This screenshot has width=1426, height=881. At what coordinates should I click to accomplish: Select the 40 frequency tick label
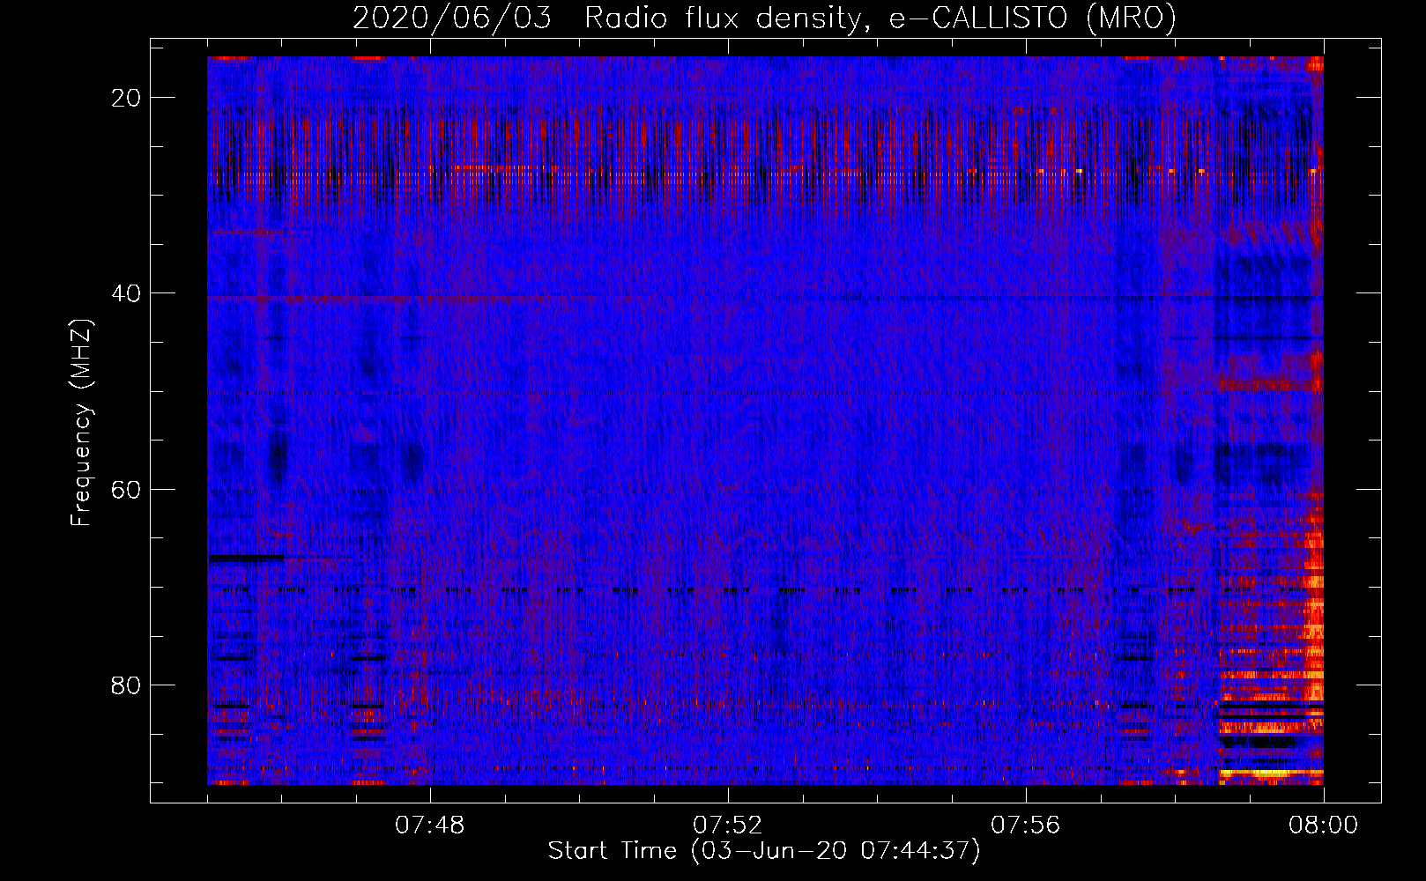(x=127, y=293)
